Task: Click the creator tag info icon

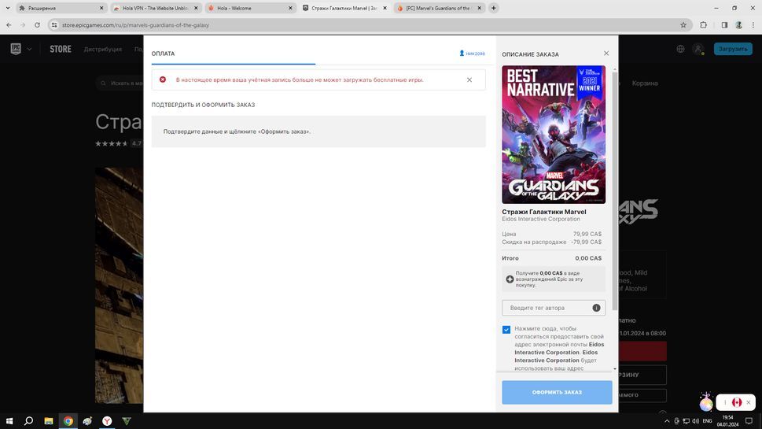Action: [596, 308]
